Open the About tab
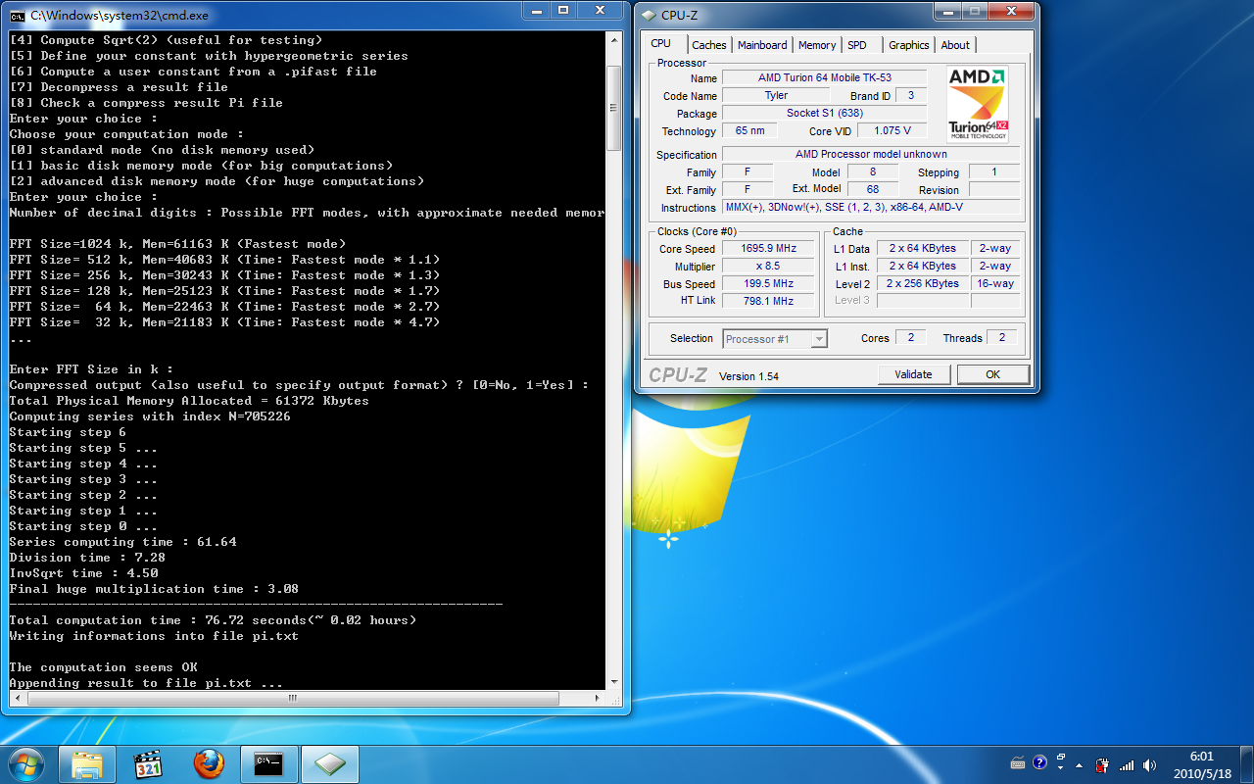 [955, 45]
